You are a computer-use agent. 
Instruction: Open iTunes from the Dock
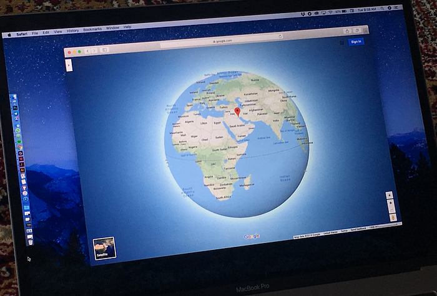tap(25, 193)
